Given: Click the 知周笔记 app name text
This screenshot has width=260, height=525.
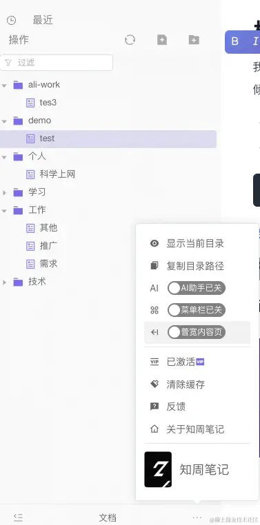Looking at the screenshot, I should 204,470.
